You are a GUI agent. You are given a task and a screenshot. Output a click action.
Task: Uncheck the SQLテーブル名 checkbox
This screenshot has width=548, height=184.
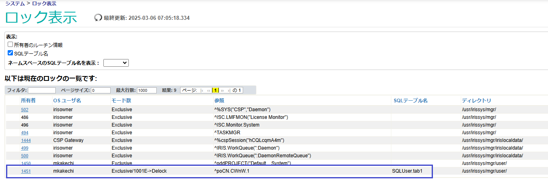tap(10, 53)
